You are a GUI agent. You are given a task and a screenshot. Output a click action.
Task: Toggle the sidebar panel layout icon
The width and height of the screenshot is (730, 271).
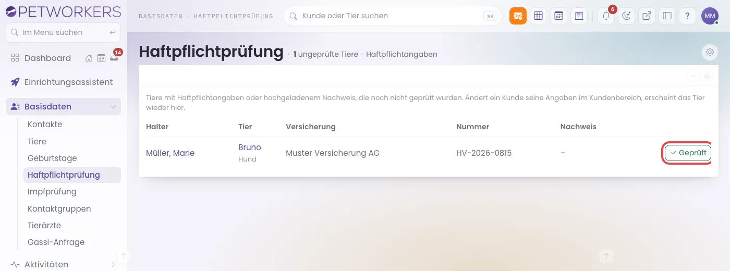point(667,16)
